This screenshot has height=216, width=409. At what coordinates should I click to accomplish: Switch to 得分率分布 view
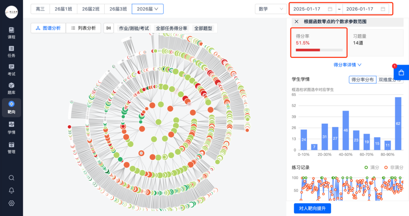coord(362,80)
